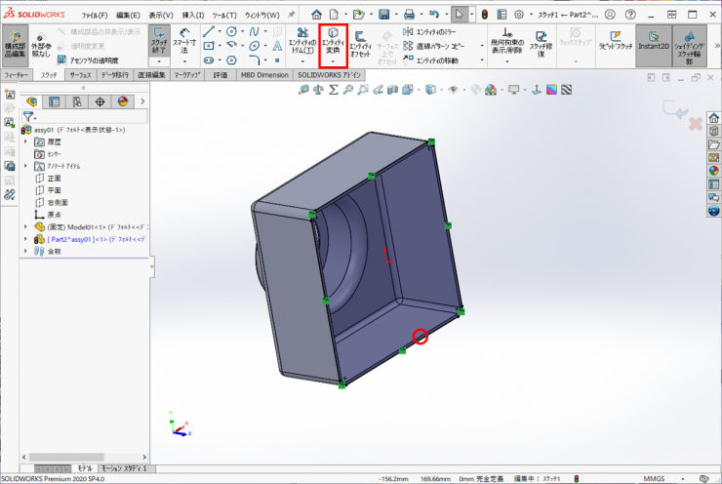Expand the 履歴 (History) tree node

point(26,141)
